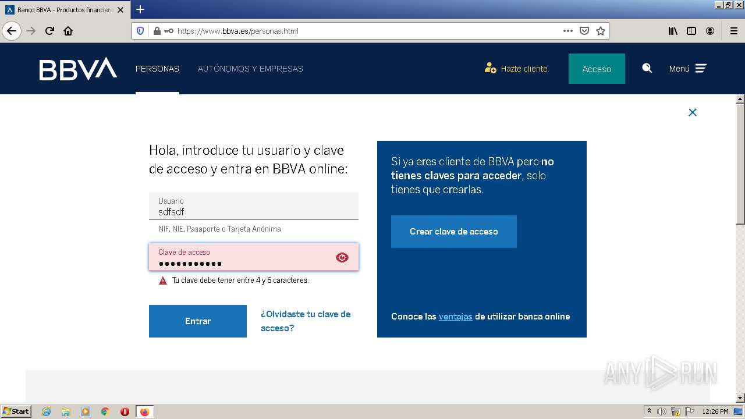This screenshot has height=419, width=745.
Task: Open the Opera taskbar icon
Action: pos(125,411)
